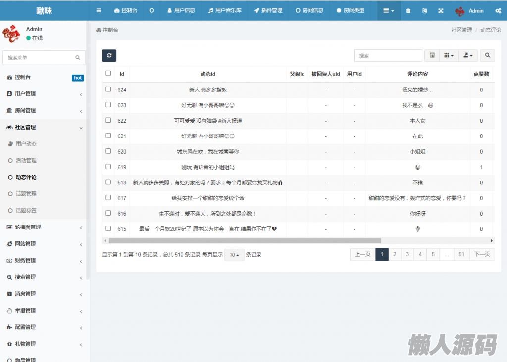Check the select-all checkbox in table header

(x=108, y=74)
